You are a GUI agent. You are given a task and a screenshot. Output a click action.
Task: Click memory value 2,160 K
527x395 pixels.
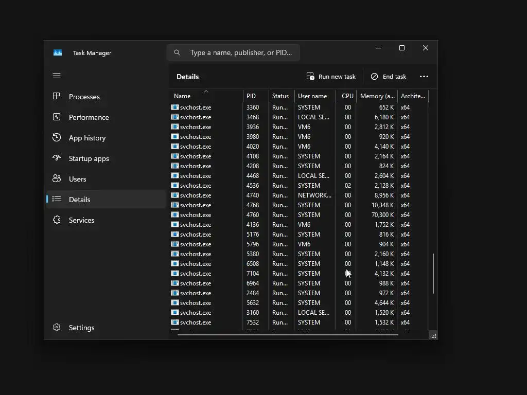coord(384,254)
